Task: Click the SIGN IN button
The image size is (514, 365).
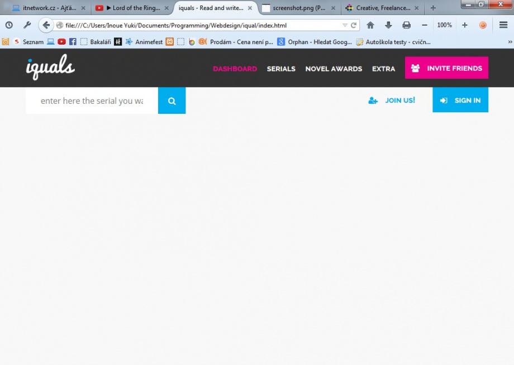Action: pos(460,100)
